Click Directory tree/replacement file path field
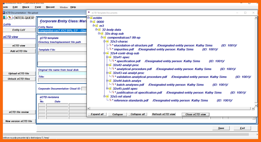261x142 pixels. pyautogui.click(x=62, y=46)
